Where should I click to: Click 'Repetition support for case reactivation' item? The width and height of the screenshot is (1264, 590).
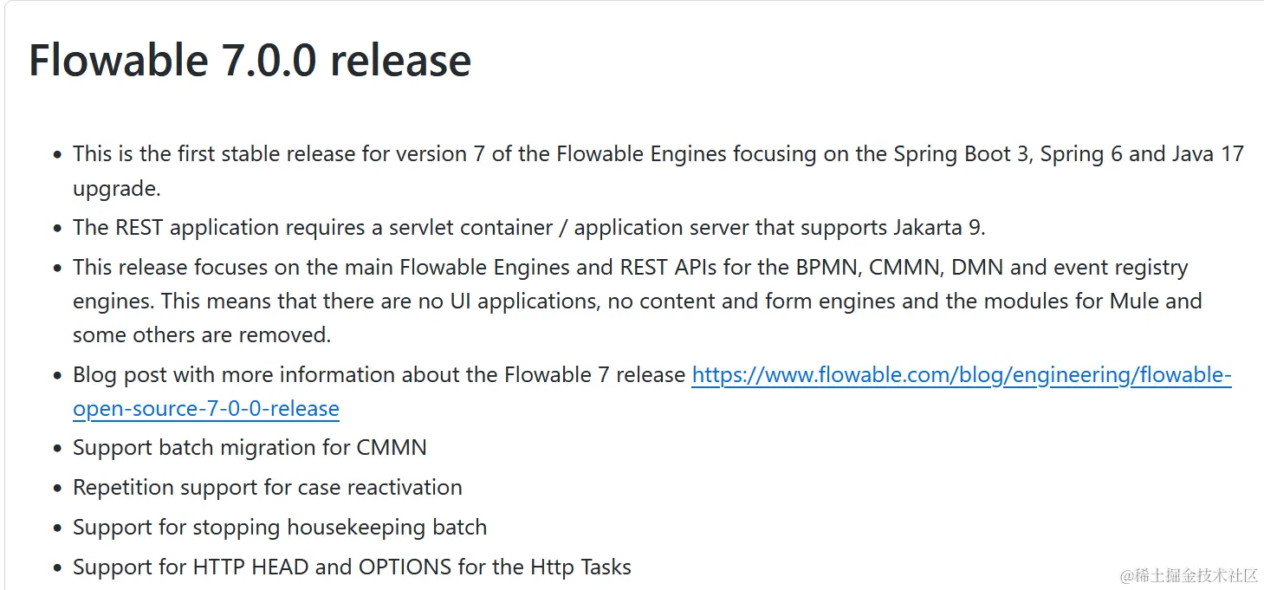[x=268, y=487]
